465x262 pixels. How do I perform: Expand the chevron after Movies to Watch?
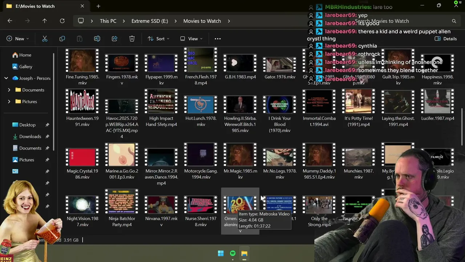(229, 21)
